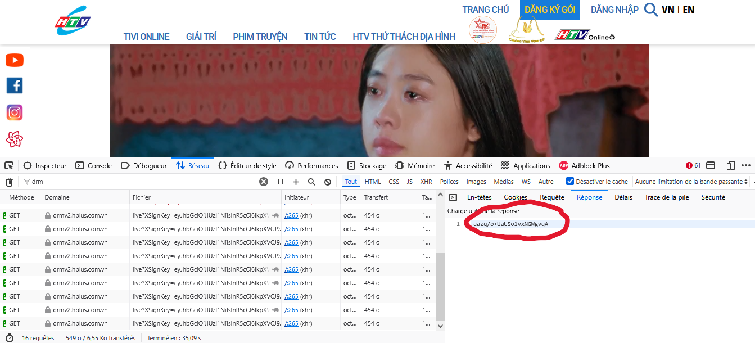The image size is (755, 343).
Task: Open the Performances tab
Action: (312, 165)
